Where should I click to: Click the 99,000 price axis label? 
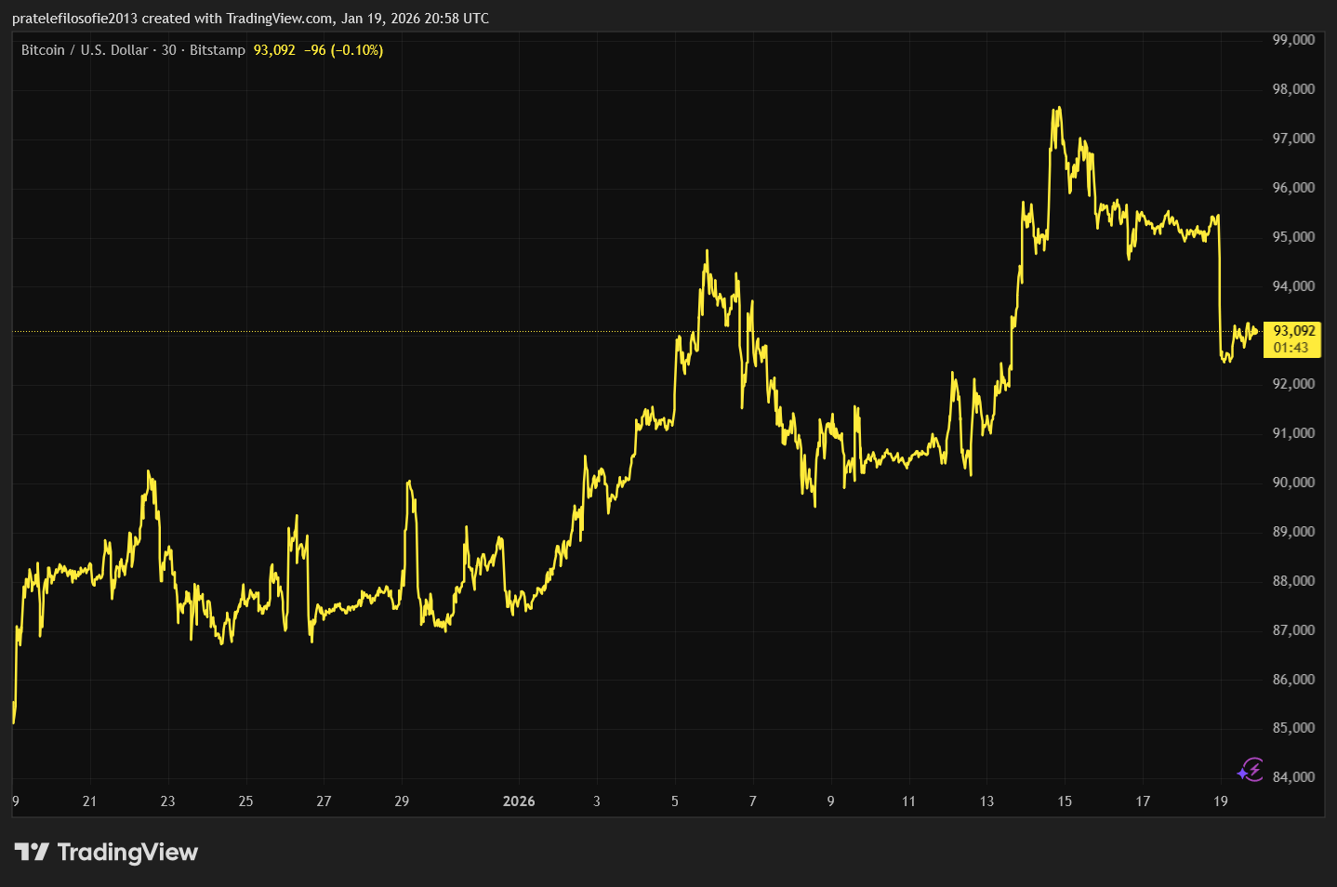tap(1293, 40)
